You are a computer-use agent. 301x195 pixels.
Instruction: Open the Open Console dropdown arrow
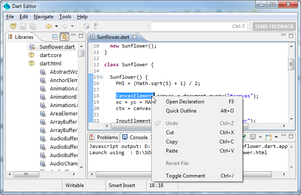(x=276, y=137)
